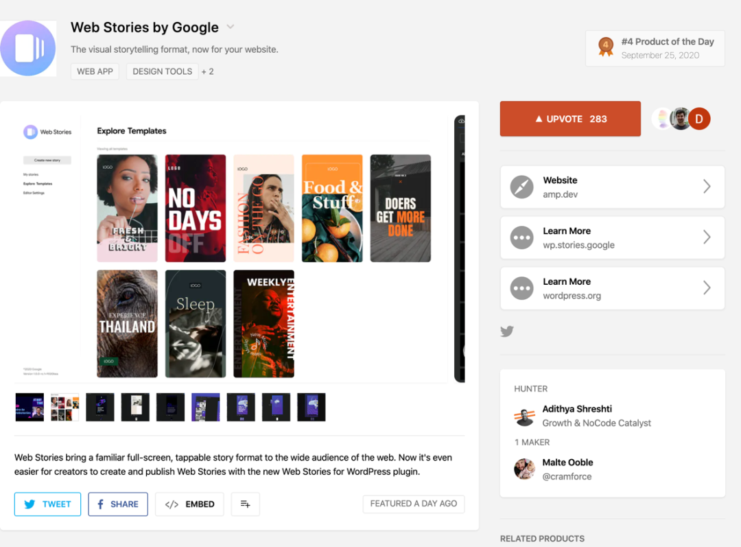Open the Learn More wp.stories.google link
Screen dimensions: 741x547
point(612,237)
